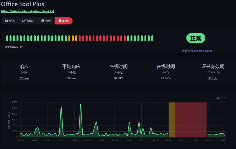
Task: Click the 检测频率 60 秒 text
Action: 14,47
